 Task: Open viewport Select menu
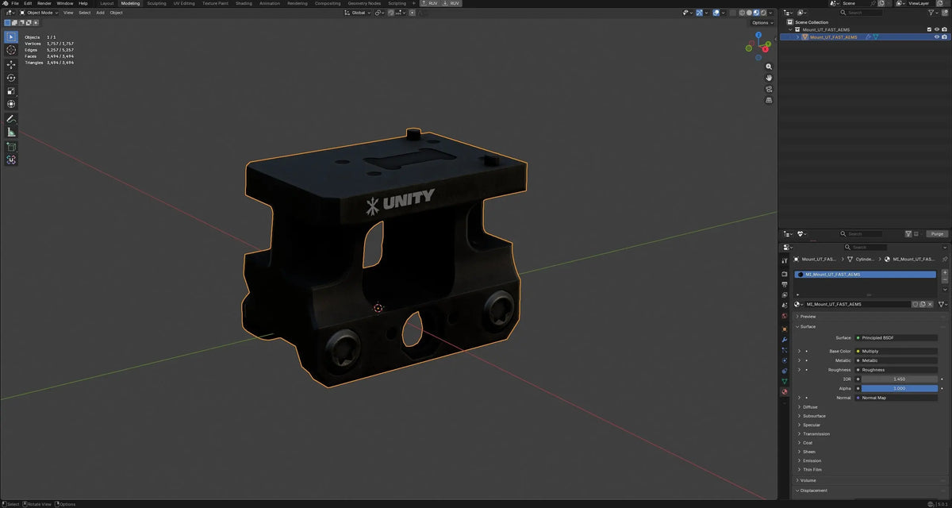(84, 13)
